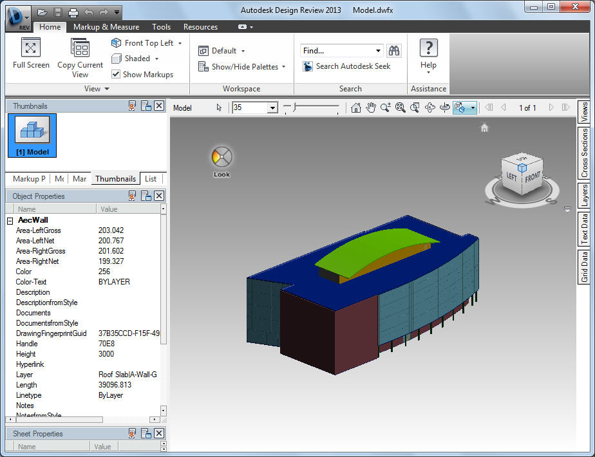Close the Object Properties palette
Image resolution: width=595 pixels, height=457 pixels.
tap(159, 196)
